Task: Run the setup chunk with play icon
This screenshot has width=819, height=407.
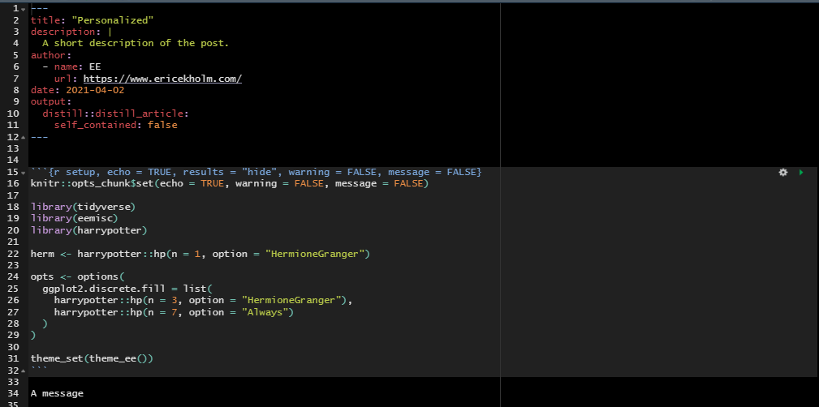Action: pos(801,173)
